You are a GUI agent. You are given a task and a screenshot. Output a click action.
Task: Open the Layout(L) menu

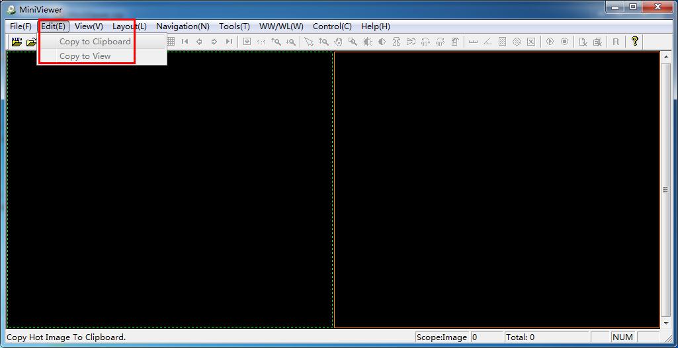click(x=129, y=26)
